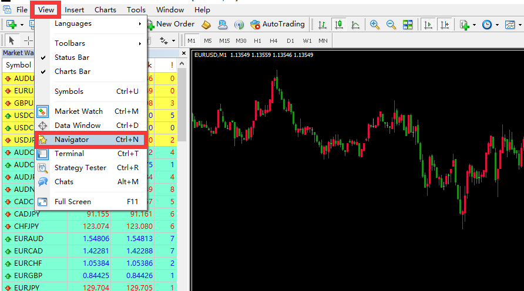Open the Insert menu
Viewport: 524px width, 291px height.
tap(74, 9)
